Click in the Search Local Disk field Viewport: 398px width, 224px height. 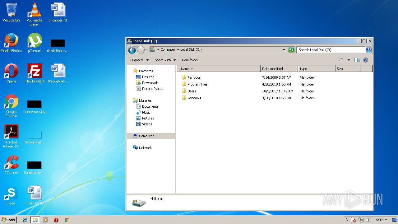(331, 50)
